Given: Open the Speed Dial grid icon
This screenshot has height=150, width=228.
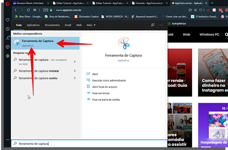Looking at the screenshot, I should (35, 10).
